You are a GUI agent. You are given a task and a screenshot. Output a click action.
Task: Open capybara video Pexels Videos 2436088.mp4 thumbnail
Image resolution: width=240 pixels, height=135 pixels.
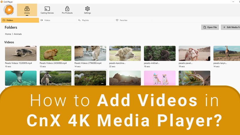[x=55, y=53]
